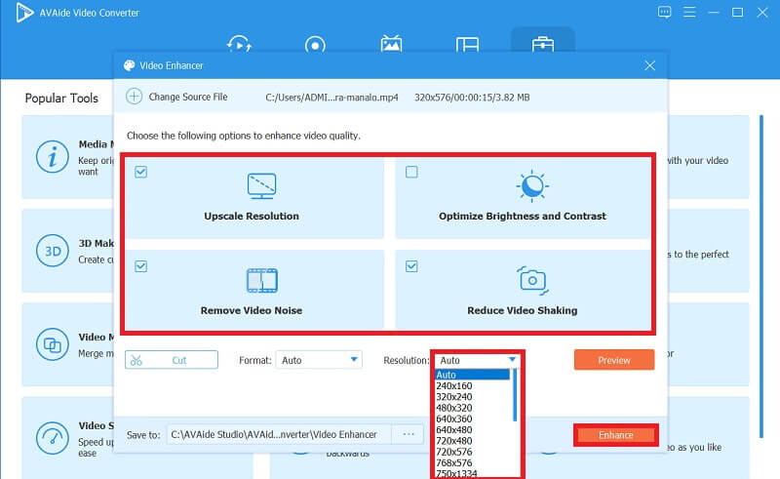Choose 320x240 resolution
Viewport: 780px width, 479px height.
tap(472, 397)
